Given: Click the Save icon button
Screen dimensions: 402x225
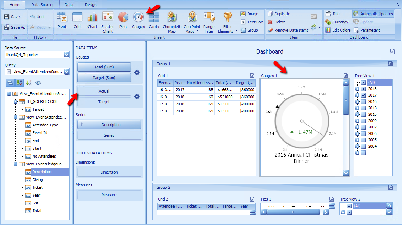Looking at the screenshot, I should pyautogui.click(x=12, y=17).
